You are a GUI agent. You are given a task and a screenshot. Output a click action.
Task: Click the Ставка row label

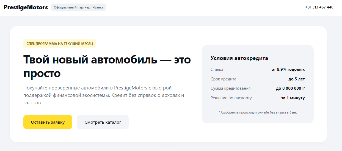point(217,69)
